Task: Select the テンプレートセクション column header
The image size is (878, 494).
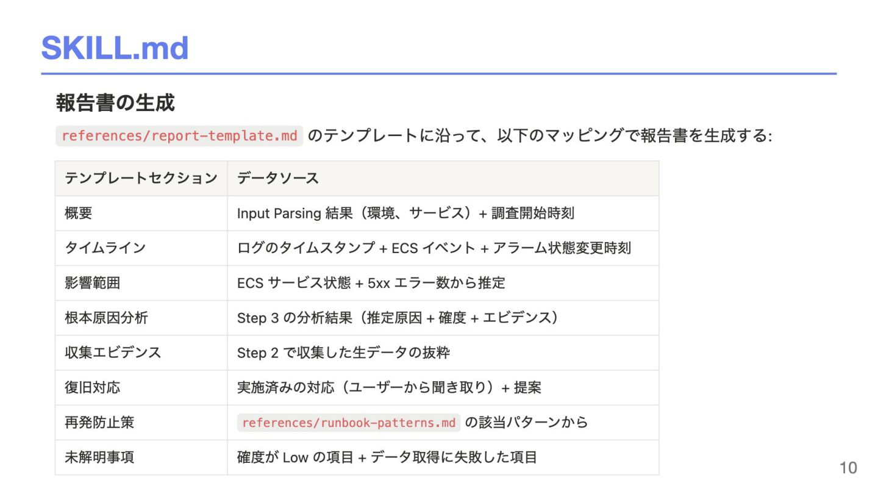Action: coord(141,178)
